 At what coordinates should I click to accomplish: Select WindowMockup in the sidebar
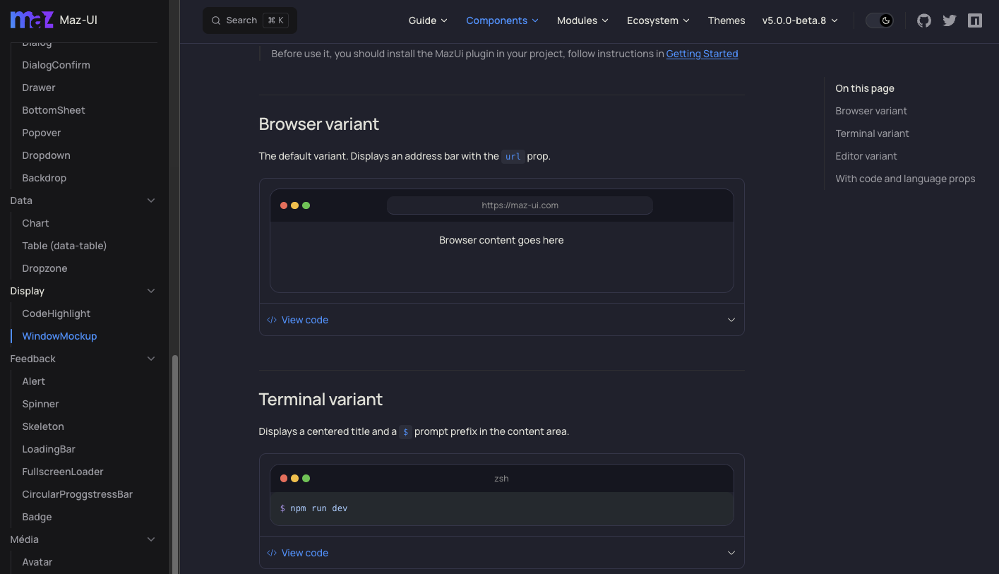59,336
